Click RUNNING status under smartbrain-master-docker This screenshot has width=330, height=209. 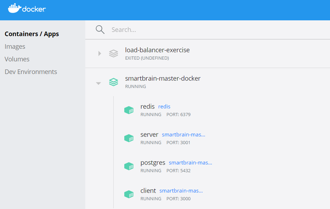tap(136, 86)
